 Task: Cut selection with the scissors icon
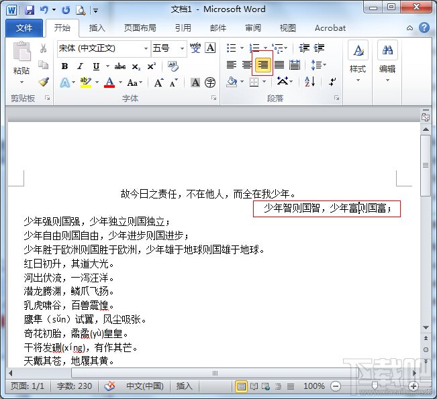(x=43, y=48)
